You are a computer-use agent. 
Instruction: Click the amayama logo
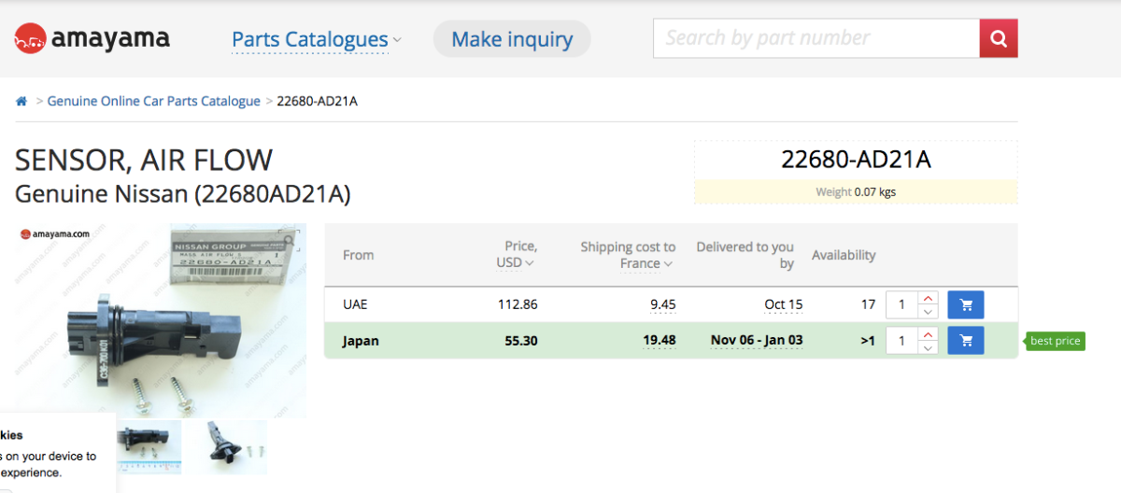[x=92, y=38]
